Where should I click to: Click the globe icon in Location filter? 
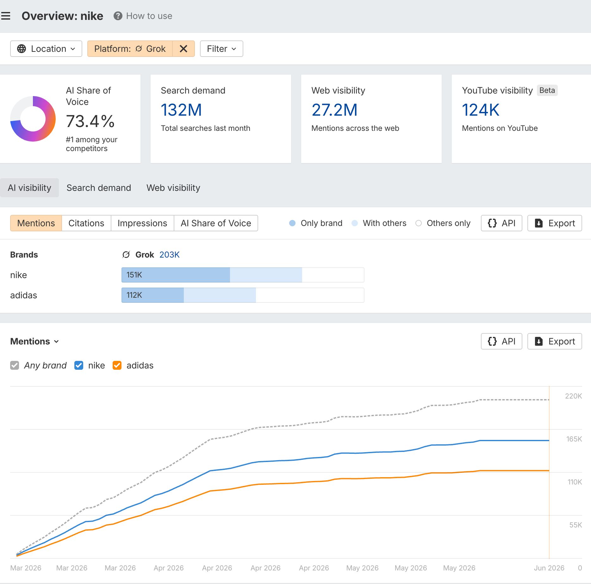point(22,49)
